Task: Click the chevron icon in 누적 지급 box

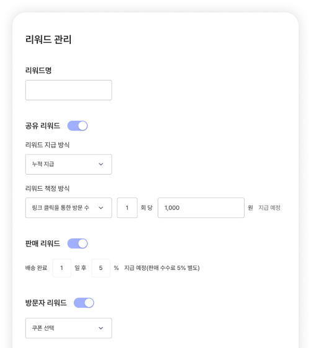Action: point(101,164)
